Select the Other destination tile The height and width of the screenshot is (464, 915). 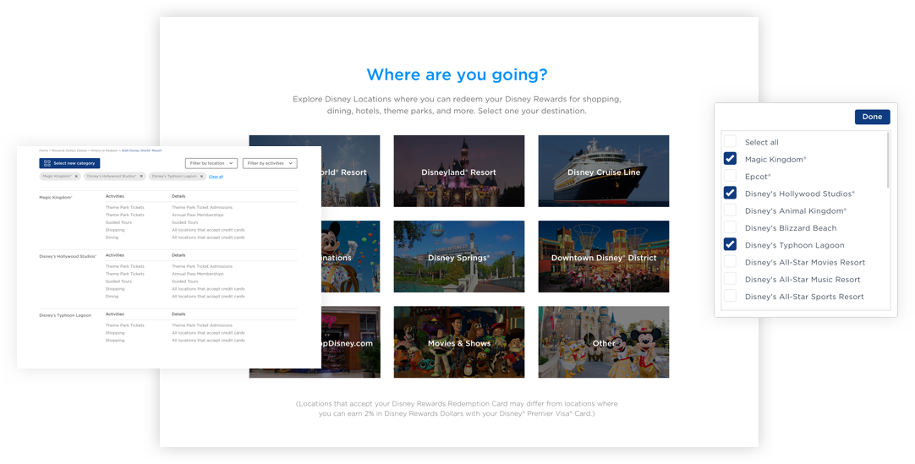604,342
